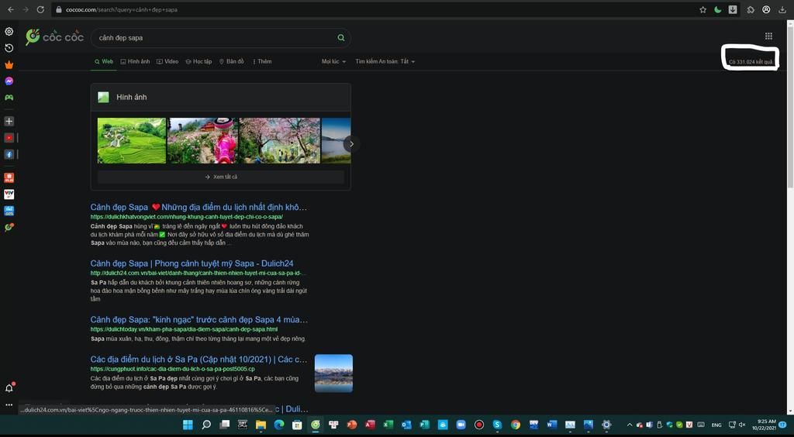Image resolution: width=794 pixels, height=437 pixels.
Task: Add a new sidebar shortcut with plus
Action: [x=9, y=122]
